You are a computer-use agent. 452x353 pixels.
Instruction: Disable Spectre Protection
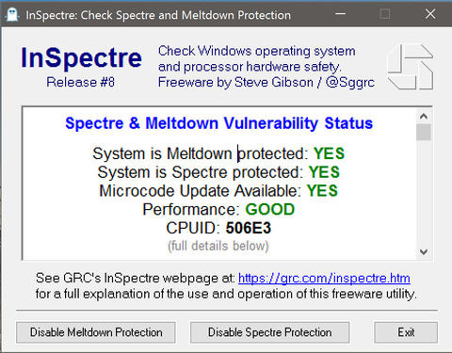(x=269, y=332)
